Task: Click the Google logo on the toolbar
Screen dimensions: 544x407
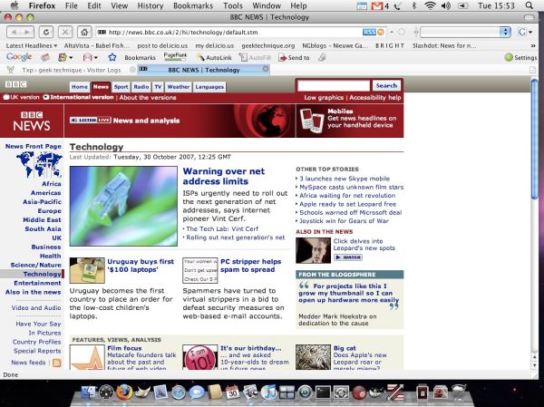Action: coord(19,57)
